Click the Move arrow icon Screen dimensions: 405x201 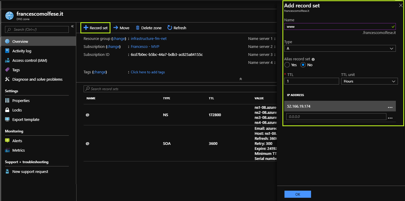click(x=116, y=28)
